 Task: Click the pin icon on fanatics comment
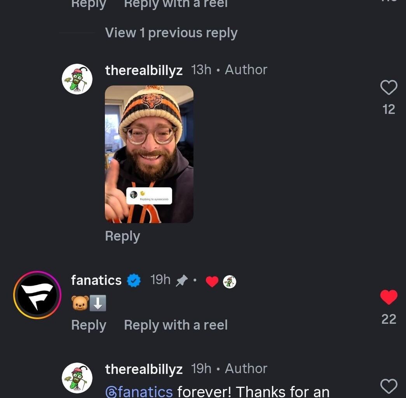181,281
